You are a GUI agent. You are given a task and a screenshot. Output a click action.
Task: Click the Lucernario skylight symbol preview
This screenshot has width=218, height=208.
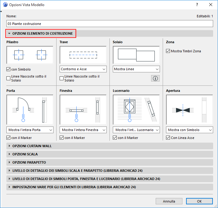pos(136,110)
